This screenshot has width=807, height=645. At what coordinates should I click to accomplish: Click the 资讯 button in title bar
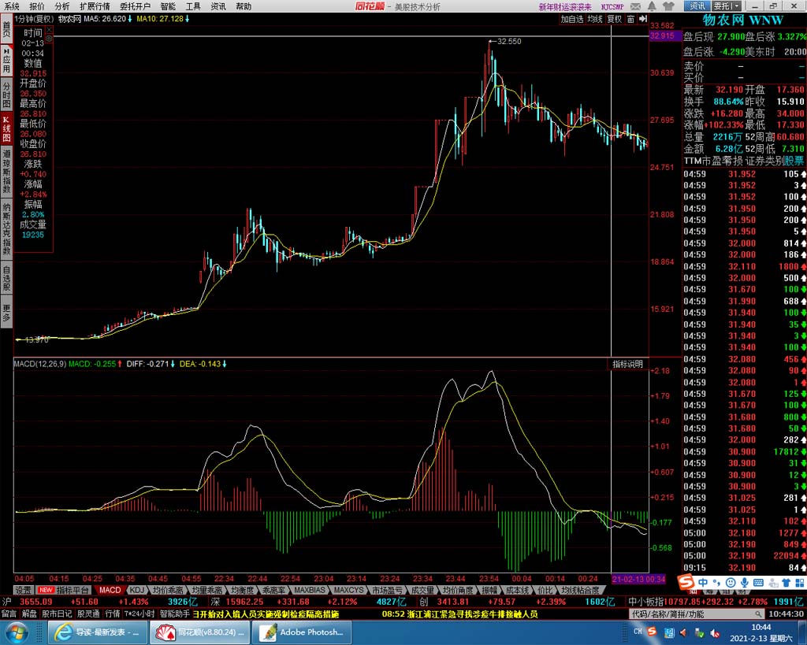pyautogui.click(x=697, y=6)
